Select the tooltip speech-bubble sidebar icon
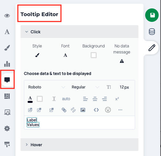The height and width of the screenshot is (156, 161). point(7,80)
